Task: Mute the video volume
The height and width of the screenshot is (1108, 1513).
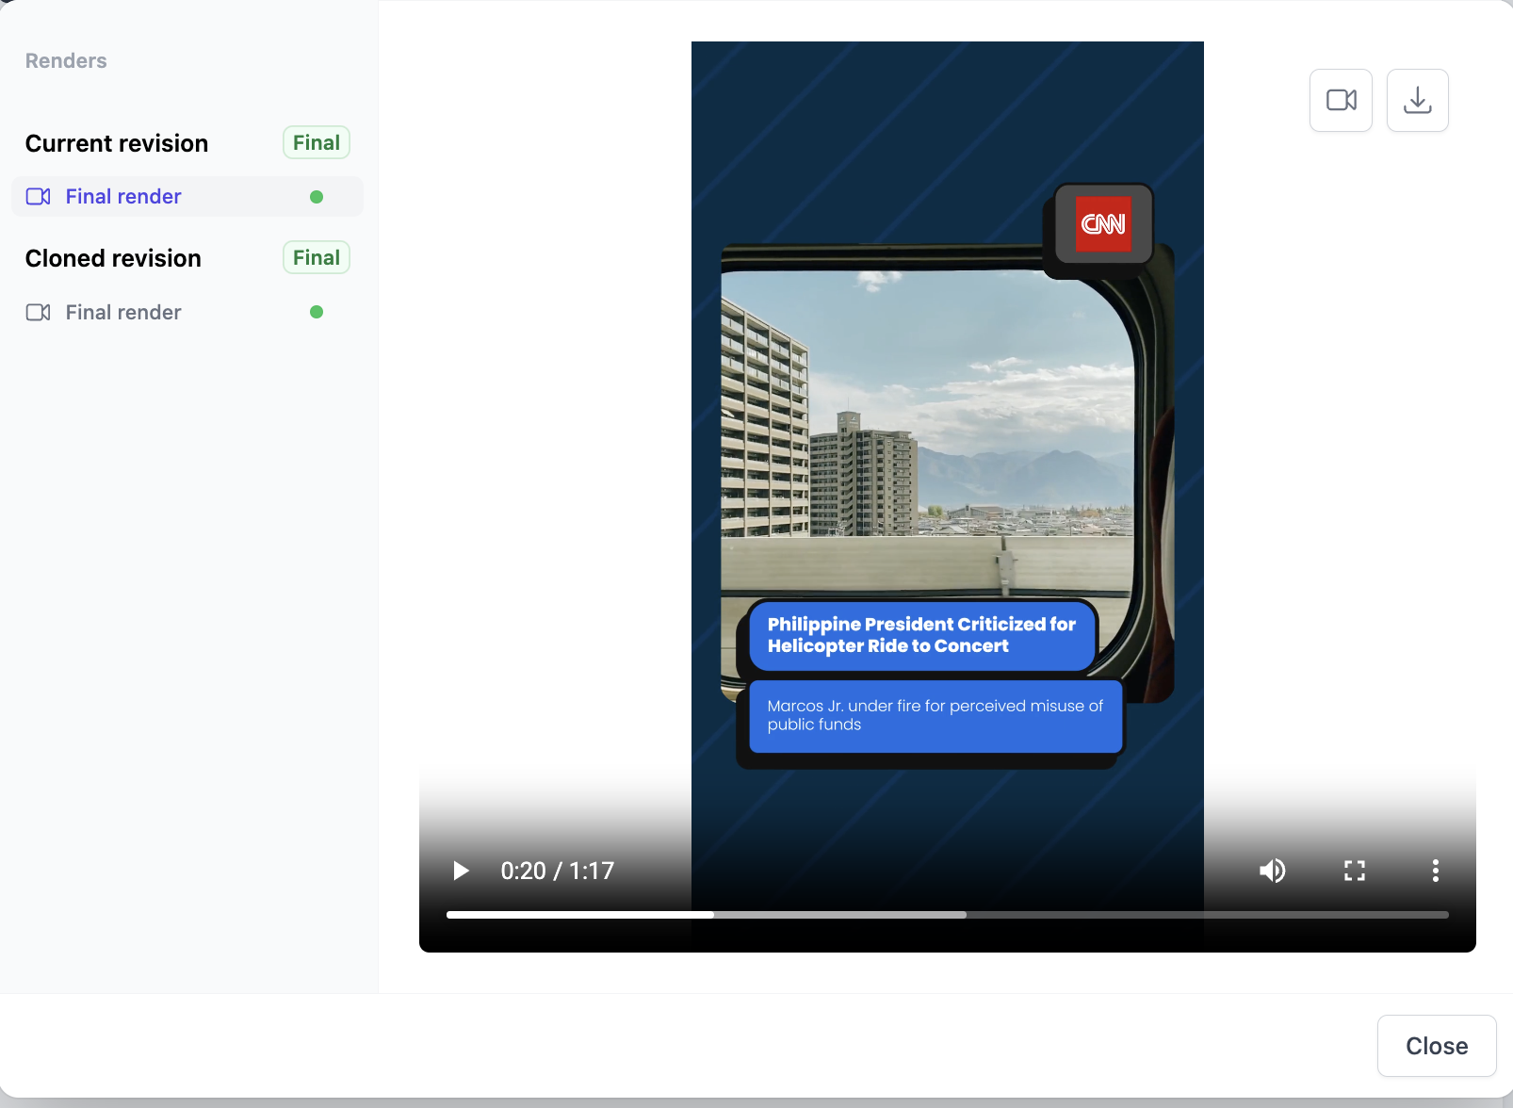Action: (1273, 871)
